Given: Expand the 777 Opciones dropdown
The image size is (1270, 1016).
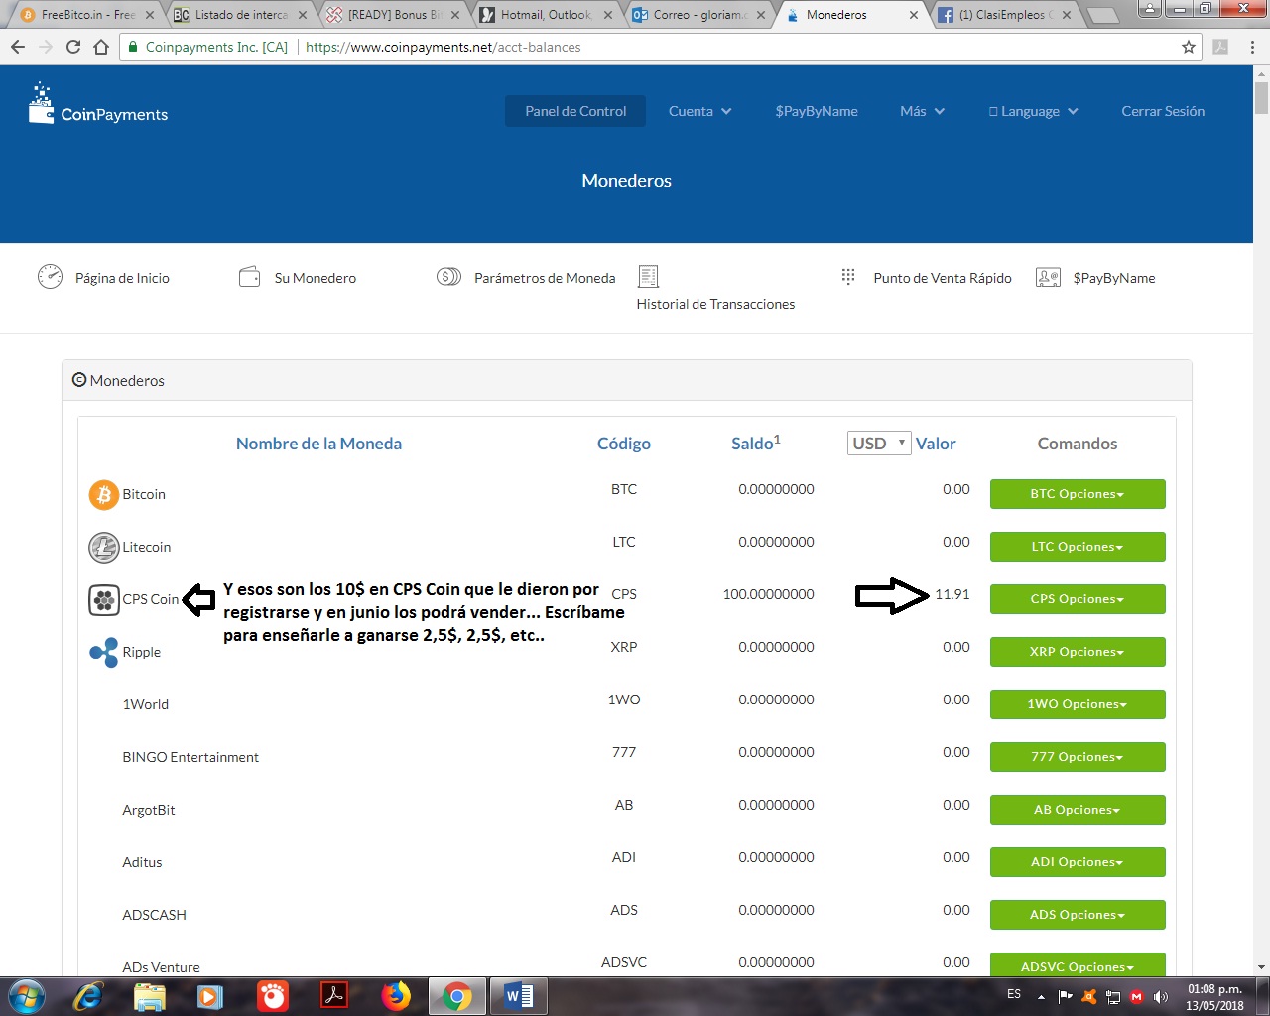Looking at the screenshot, I should click(1078, 757).
